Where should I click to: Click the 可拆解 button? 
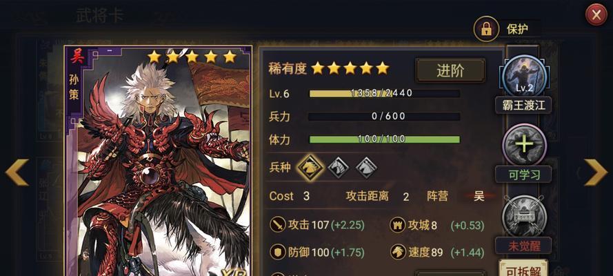pyautogui.click(x=523, y=269)
